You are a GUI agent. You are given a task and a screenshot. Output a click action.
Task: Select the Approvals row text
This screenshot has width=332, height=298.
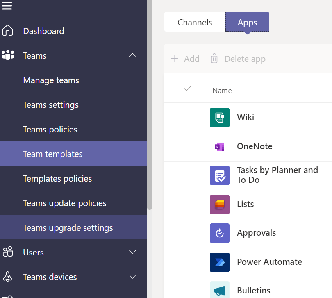pos(257,233)
